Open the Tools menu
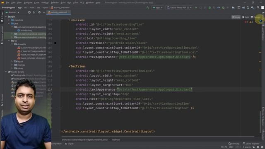This screenshot has height=149, width=265. coord(75,2)
